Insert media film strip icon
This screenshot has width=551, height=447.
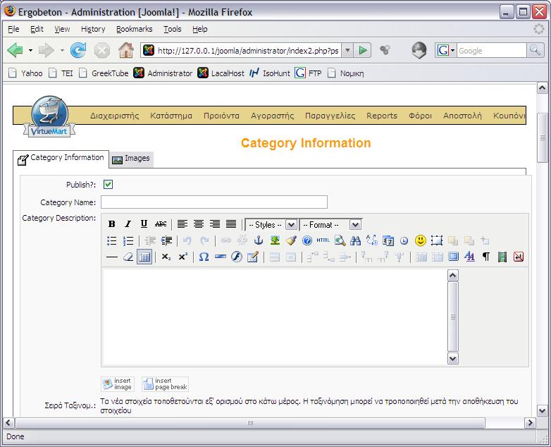click(502, 257)
